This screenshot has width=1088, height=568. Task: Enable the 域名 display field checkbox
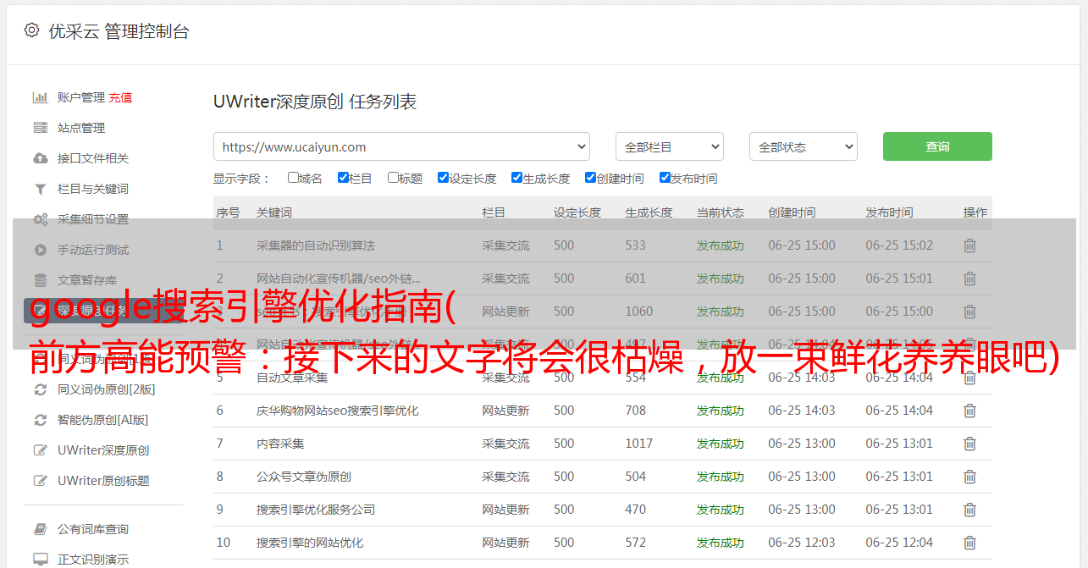293,178
